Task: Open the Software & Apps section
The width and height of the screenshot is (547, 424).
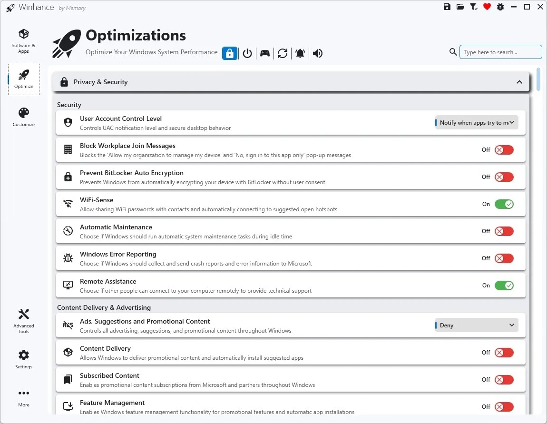Action: (23, 40)
